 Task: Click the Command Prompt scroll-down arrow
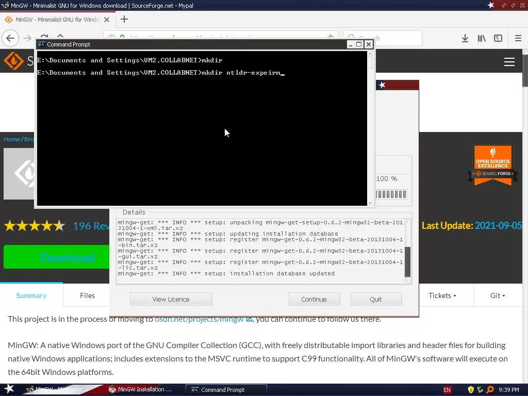click(370, 203)
